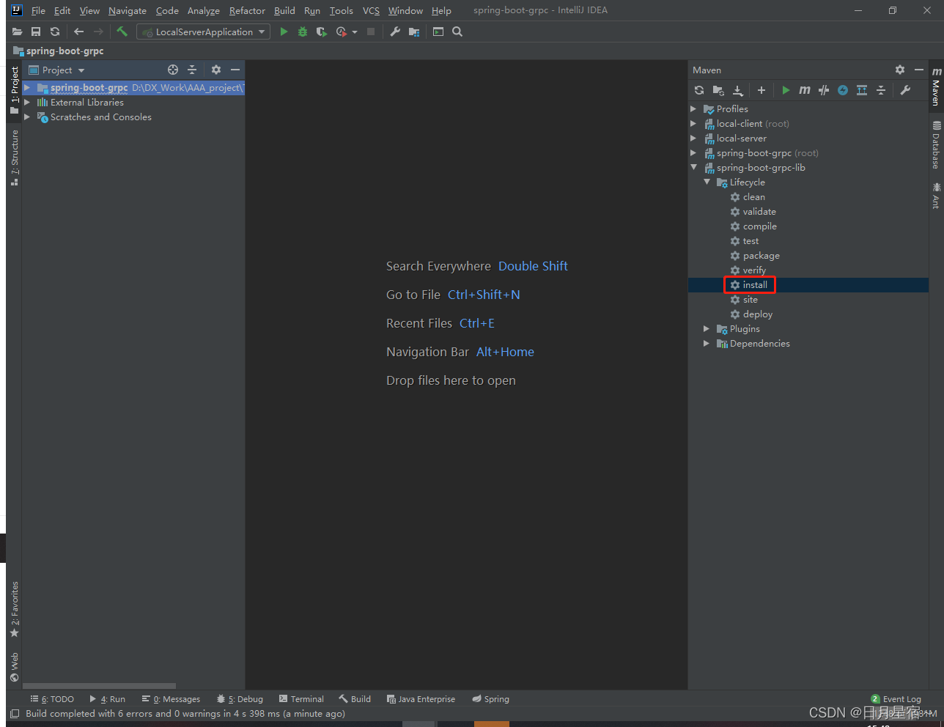Open the Messages tool window tab
Screen dimensions: 944x727
pyautogui.click(x=171, y=699)
